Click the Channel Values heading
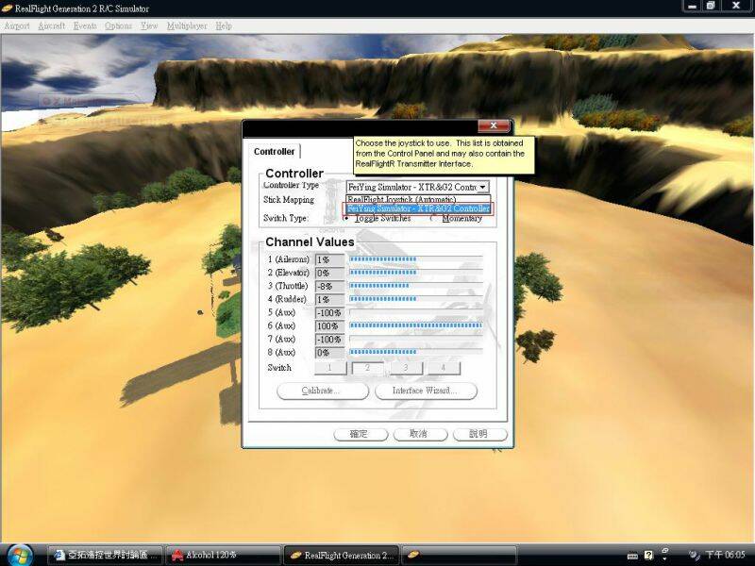The width and height of the screenshot is (755, 566). point(310,242)
